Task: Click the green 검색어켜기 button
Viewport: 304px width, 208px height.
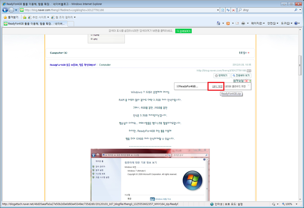Action: [183, 31]
